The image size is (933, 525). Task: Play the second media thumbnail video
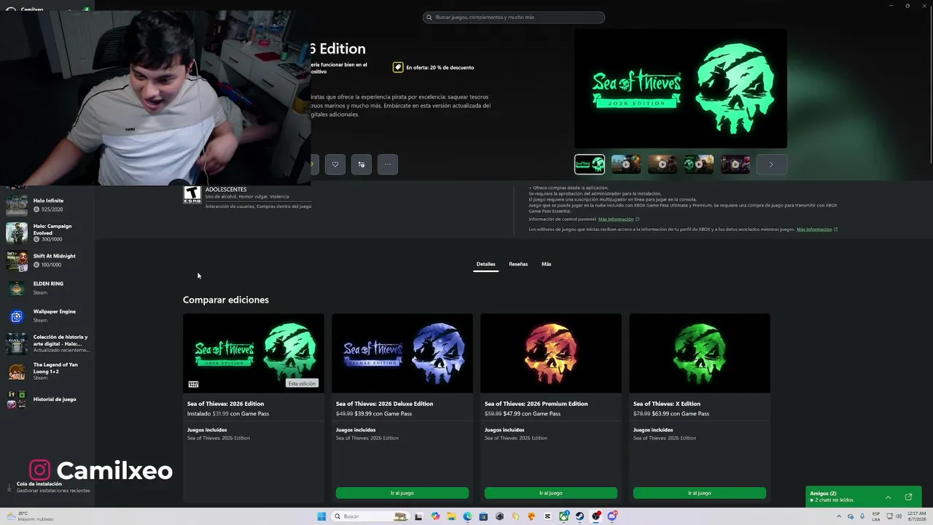[626, 164]
